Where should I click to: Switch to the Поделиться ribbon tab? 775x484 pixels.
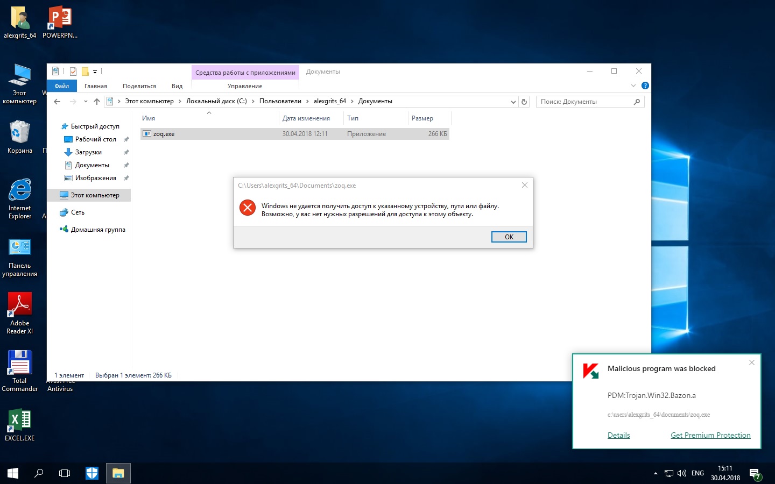click(139, 86)
